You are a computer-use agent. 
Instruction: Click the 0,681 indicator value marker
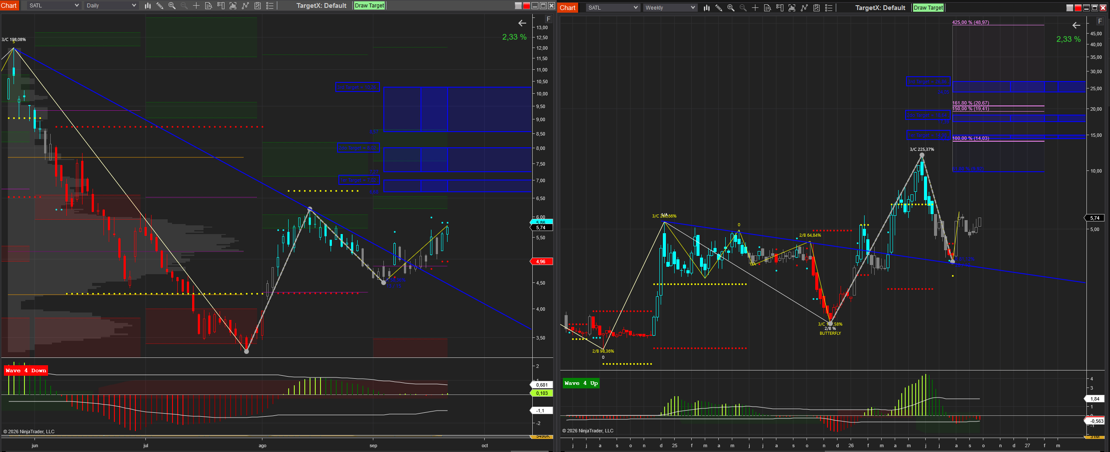tap(541, 385)
